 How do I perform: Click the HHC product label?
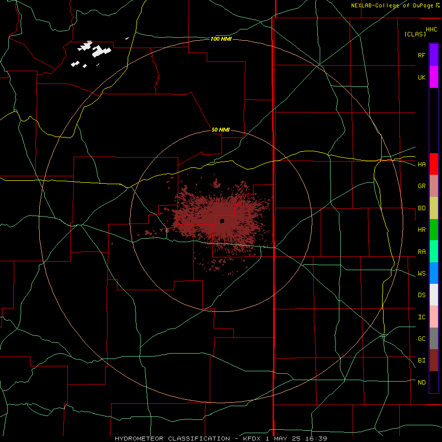point(431,29)
